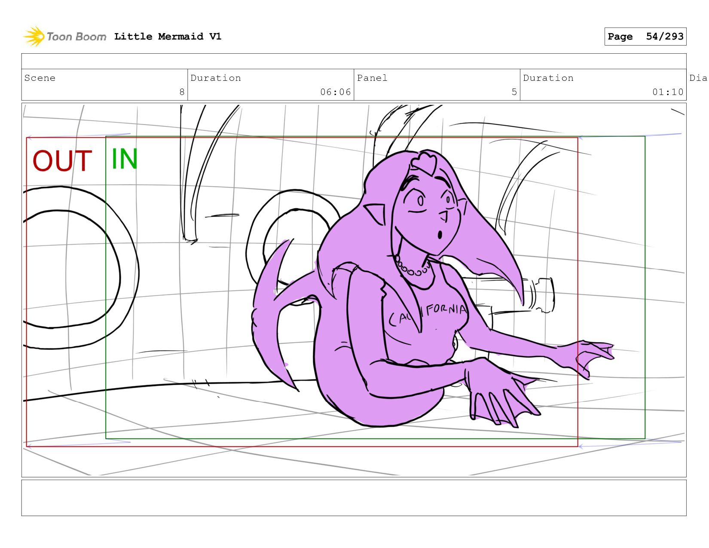This screenshot has width=709, height=548.
Task: Click the 'Scene' header label
Action: coord(40,78)
